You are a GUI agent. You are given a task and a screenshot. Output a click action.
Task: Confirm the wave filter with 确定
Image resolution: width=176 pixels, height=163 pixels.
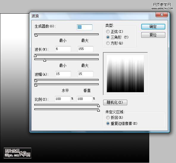click(x=153, y=27)
